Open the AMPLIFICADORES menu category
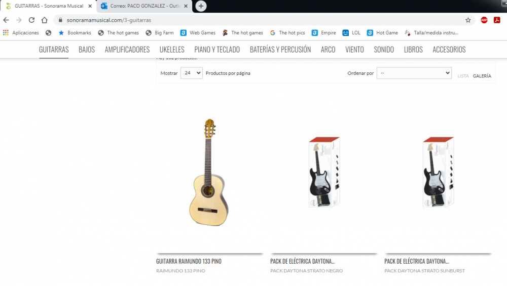 [x=127, y=50]
